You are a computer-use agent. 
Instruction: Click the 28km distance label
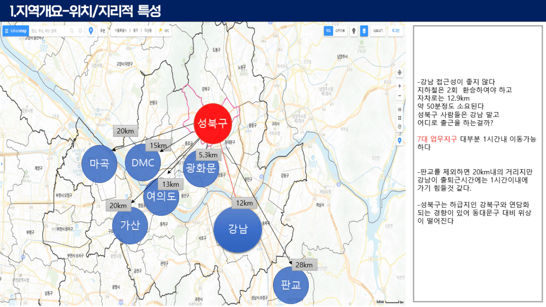click(x=304, y=265)
